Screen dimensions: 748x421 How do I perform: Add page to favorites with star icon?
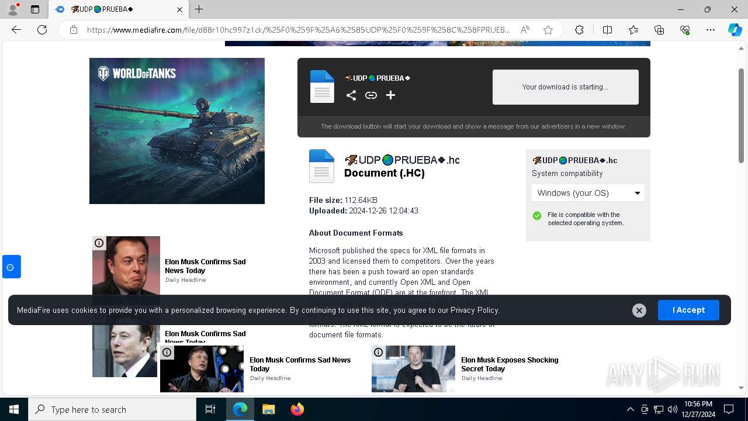pos(548,30)
